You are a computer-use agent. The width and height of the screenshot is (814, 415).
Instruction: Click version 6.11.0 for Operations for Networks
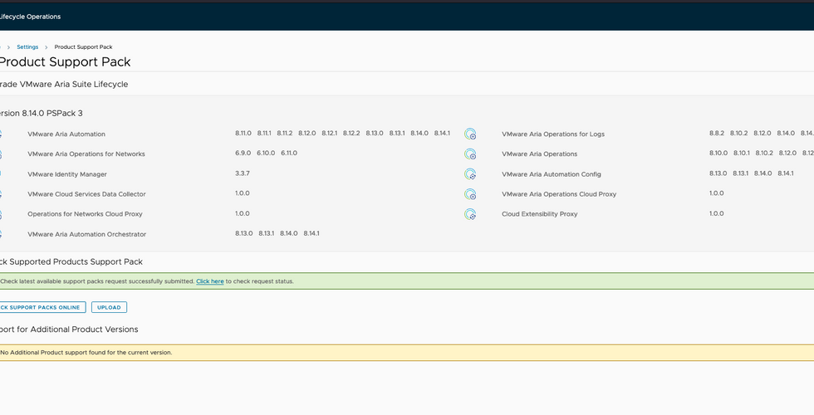pyautogui.click(x=289, y=153)
